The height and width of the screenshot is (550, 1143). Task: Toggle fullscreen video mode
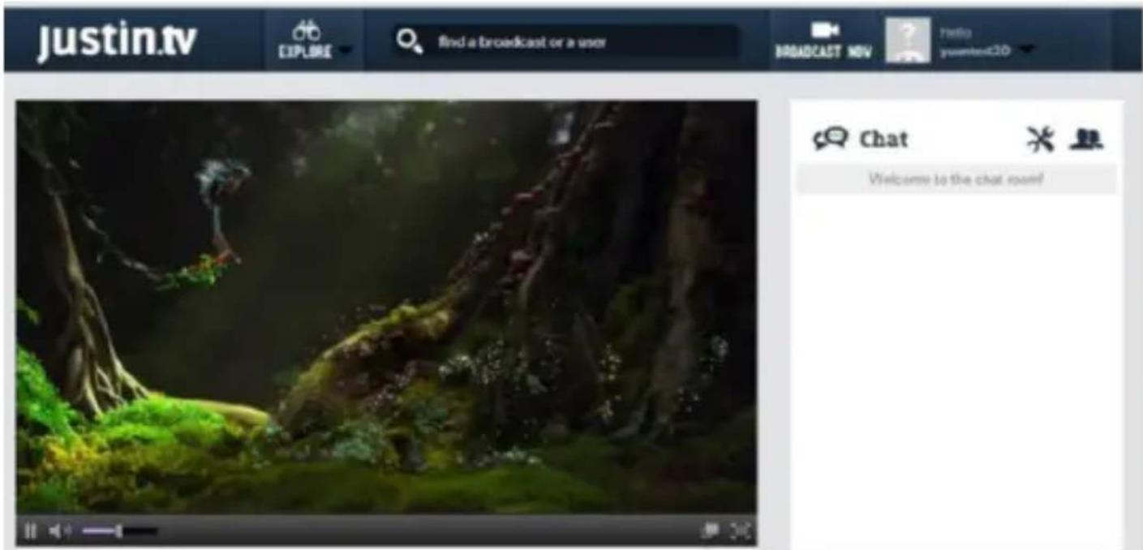741,531
